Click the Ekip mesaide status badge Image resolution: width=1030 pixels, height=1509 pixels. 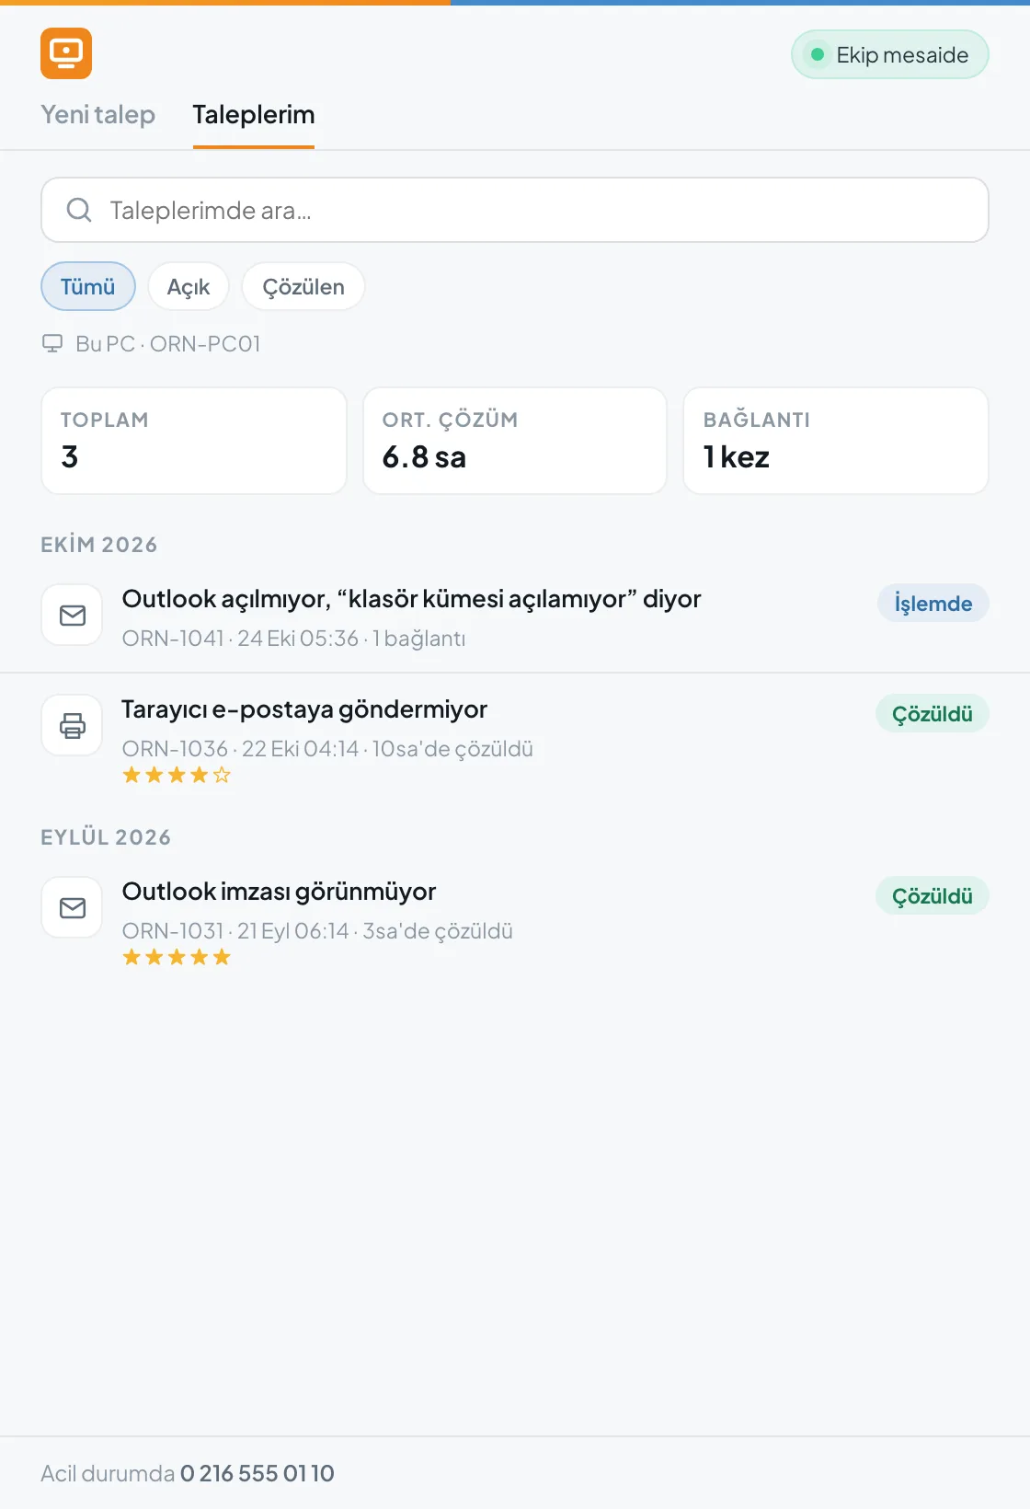coord(890,54)
